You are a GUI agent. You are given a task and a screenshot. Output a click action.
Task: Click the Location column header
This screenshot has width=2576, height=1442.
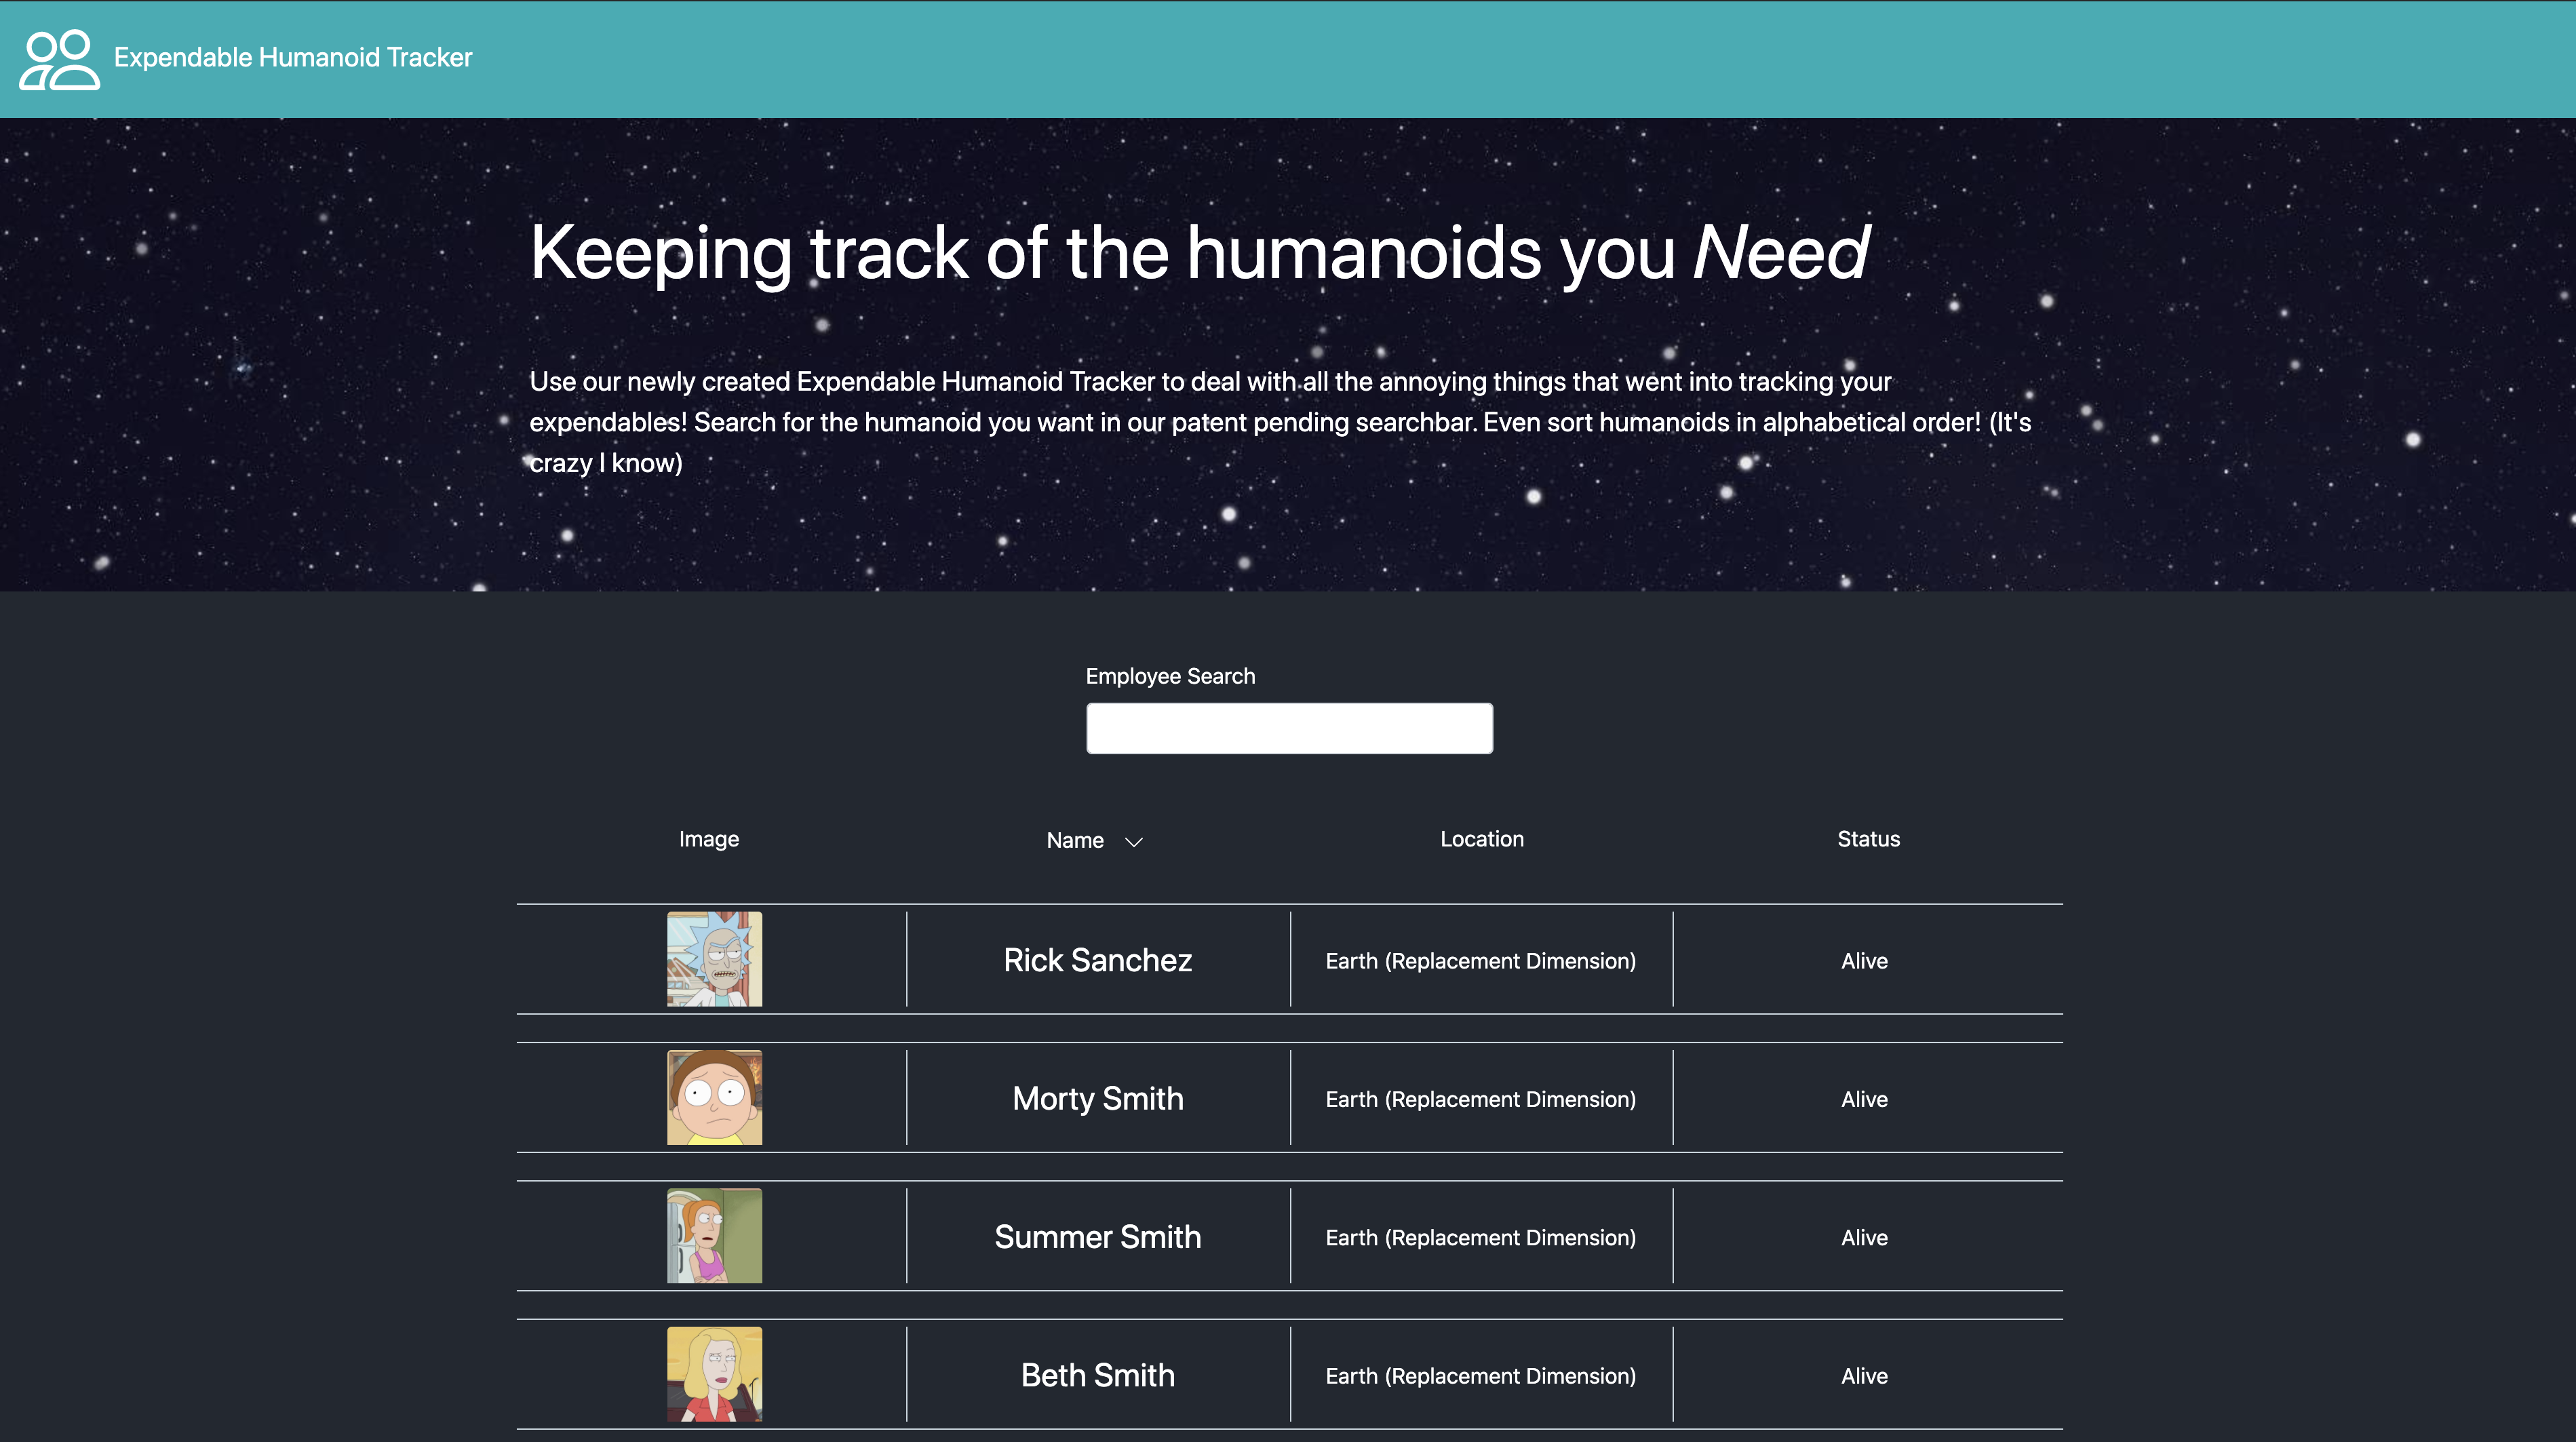point(1481,839)
